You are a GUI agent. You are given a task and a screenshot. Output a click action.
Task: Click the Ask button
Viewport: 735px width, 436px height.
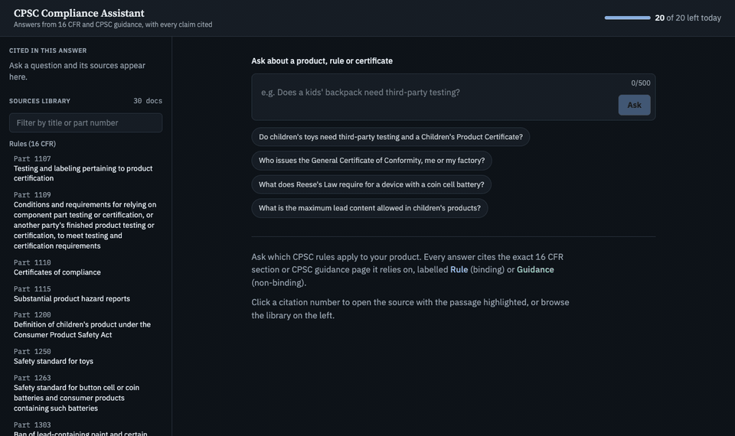pyautogui.click(x=634, y=105)
